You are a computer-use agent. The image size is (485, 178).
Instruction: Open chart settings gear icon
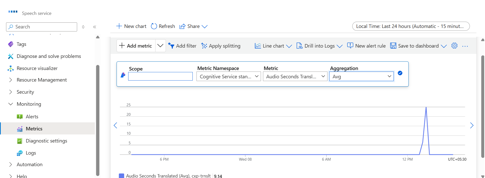click(x=454, y=46)
